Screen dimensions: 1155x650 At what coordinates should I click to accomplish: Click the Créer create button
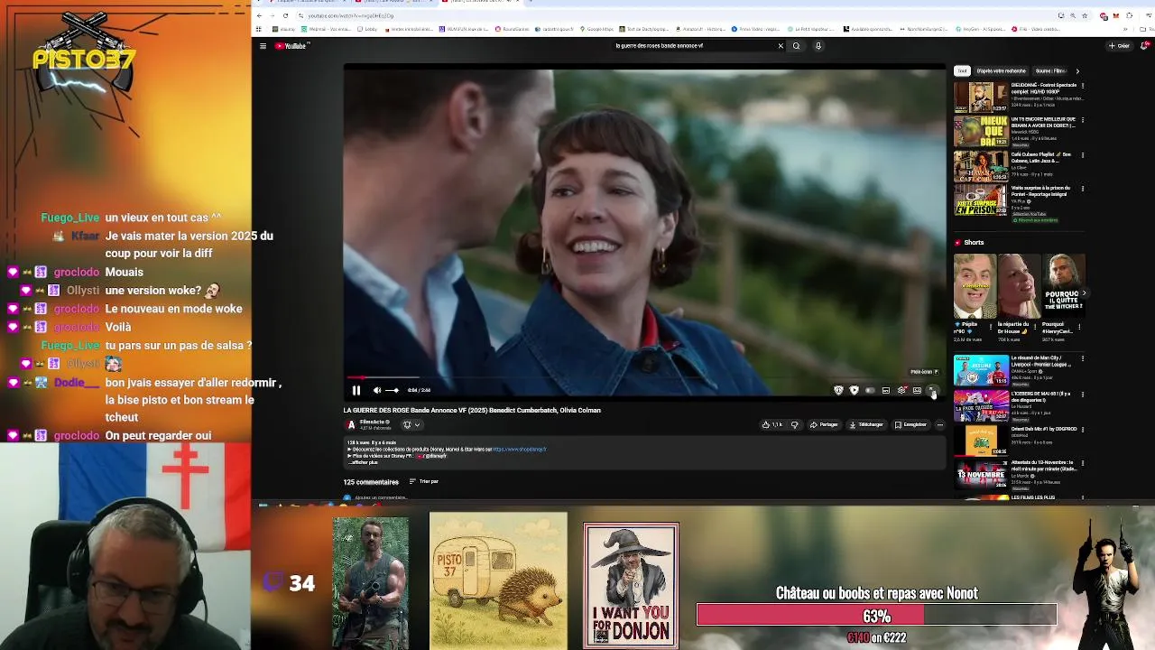pos(1120,46)
